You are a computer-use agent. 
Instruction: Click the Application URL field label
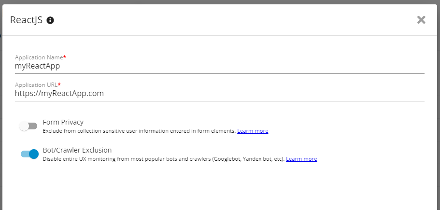click(x=36, y=84)
